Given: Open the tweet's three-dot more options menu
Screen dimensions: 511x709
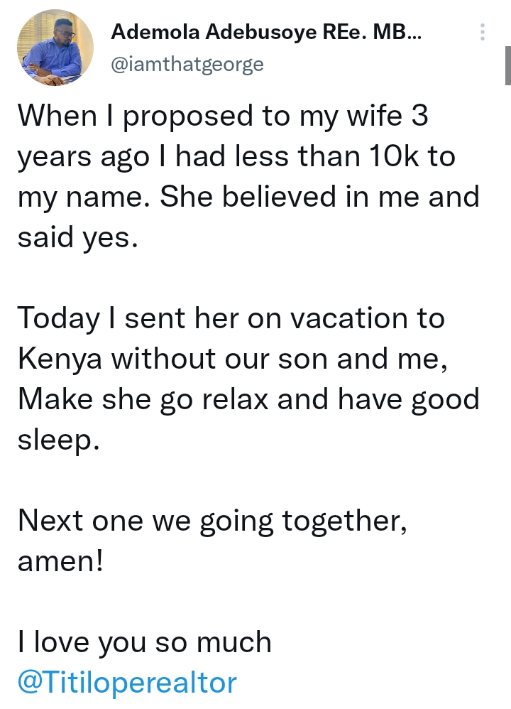Looking at the screenshot, I should coord(482,33).
